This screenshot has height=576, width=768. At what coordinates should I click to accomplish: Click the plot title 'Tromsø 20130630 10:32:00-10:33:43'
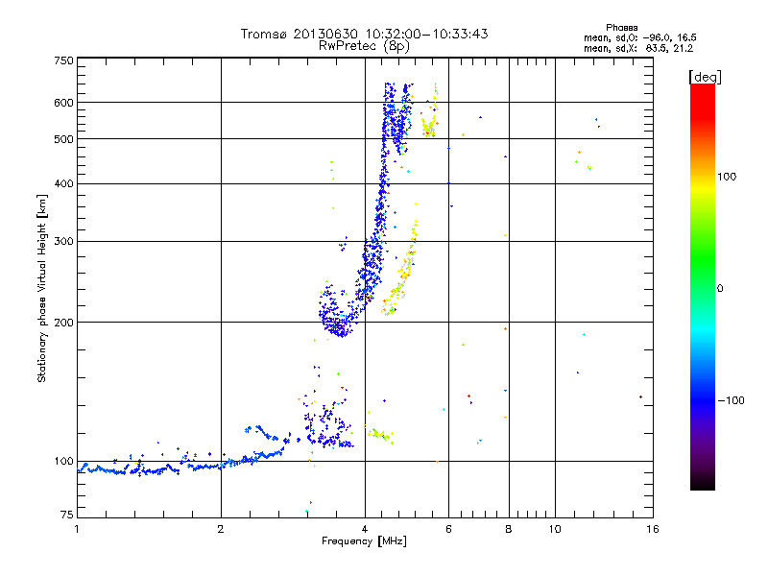point(364,34)
